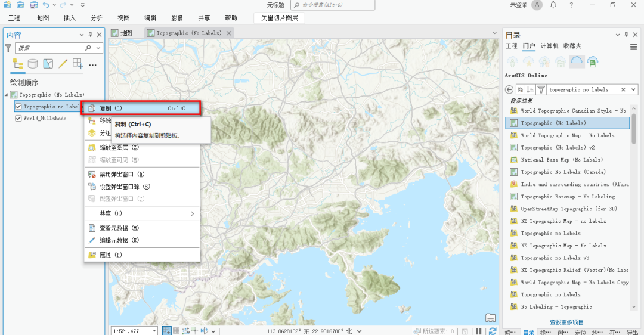Click the List By Selection icon
This screenshot has height=335, width=644.
click(48, 63)
